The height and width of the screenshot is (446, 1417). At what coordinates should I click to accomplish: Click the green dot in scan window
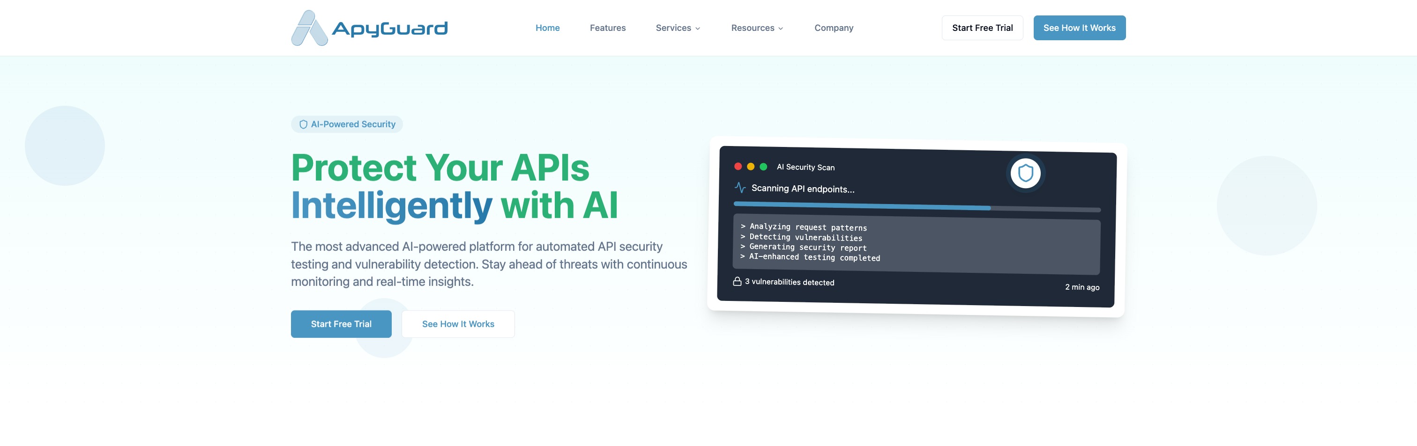click(763, 167)
